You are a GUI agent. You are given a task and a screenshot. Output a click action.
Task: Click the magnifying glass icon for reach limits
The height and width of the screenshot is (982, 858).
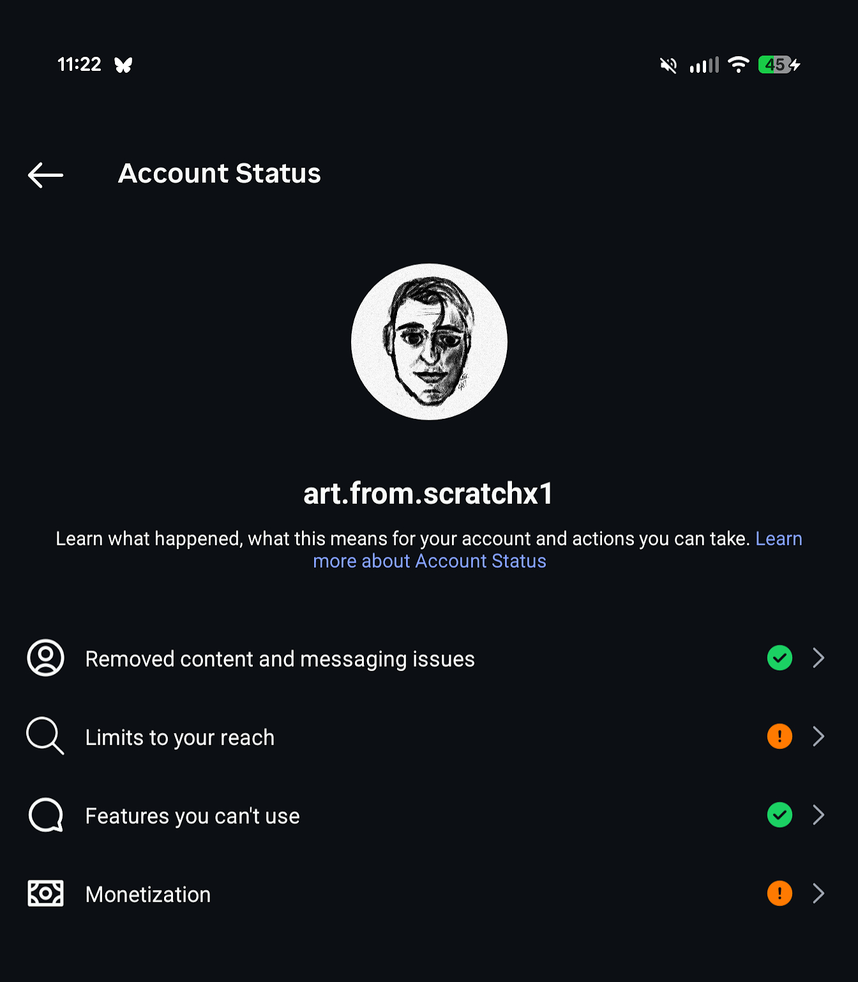click(45, 736)
